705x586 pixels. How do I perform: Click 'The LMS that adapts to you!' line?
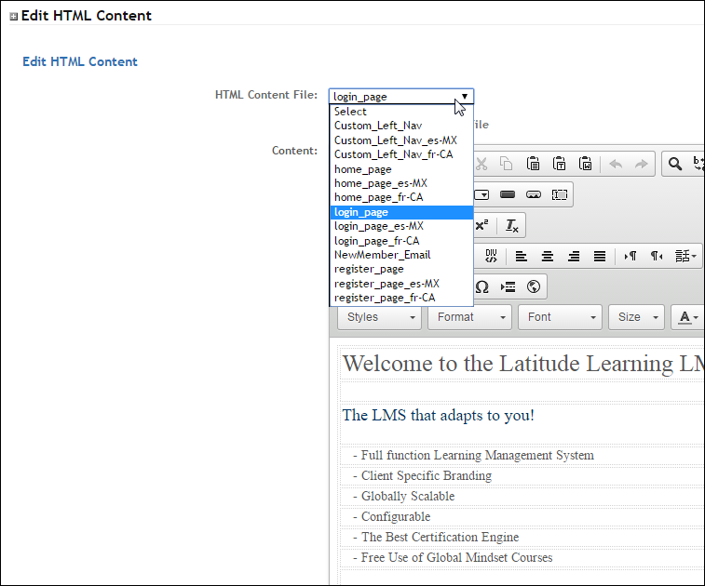(x=439, y=416)
